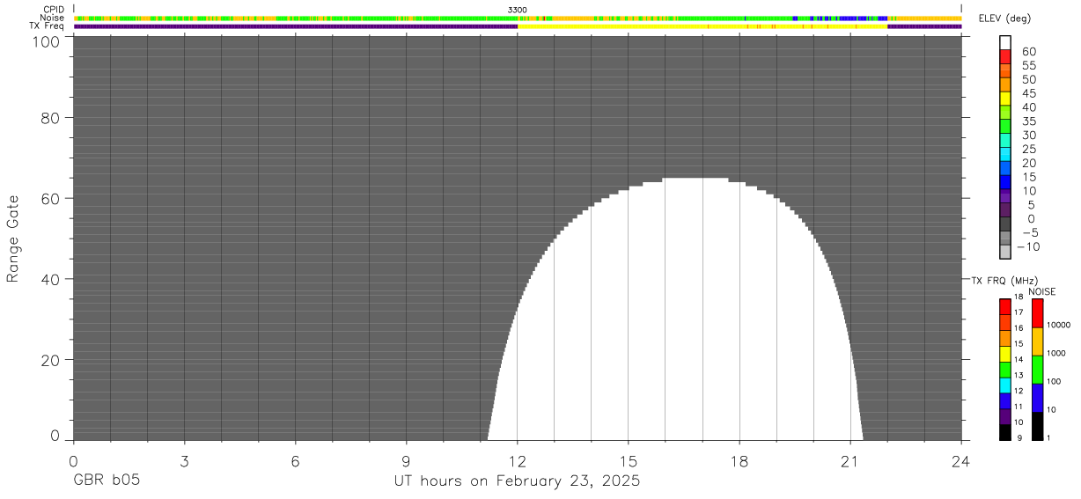Select the light gray bottom ELEV colorbar segment
1081x499 pixels.
tap(1005, 252)
